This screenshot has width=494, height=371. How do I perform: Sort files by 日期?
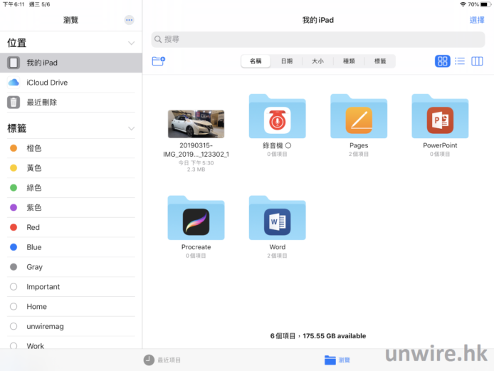click(286, 61)
